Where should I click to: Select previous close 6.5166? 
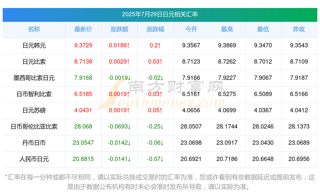click(299, 94)
